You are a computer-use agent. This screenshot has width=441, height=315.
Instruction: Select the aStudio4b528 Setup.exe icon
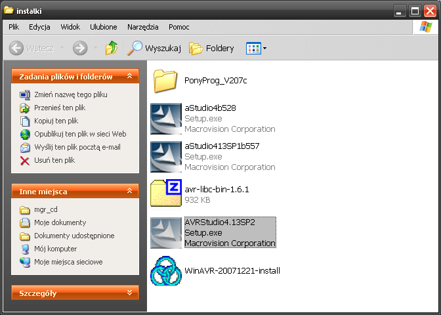point(165,119)
